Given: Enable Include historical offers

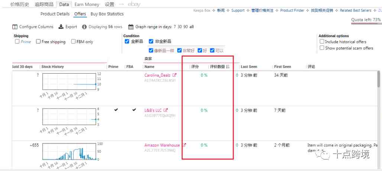Looking at the screenshot, I should point(322,42).
